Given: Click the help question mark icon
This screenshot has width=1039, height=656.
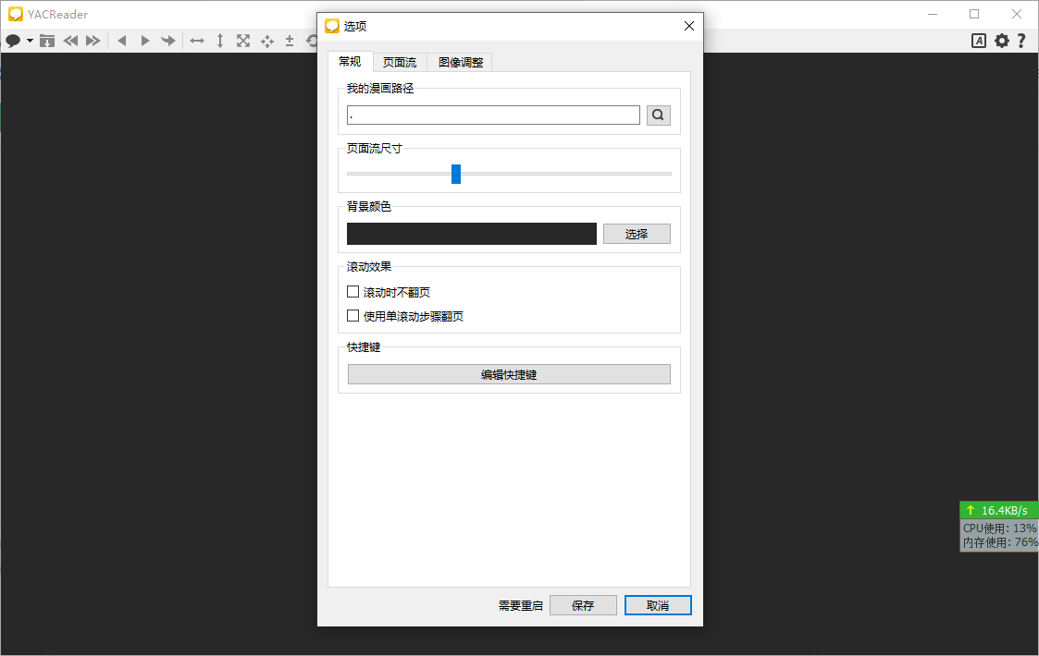Looking at the screenshot, I should click(x=1022, y=41).
